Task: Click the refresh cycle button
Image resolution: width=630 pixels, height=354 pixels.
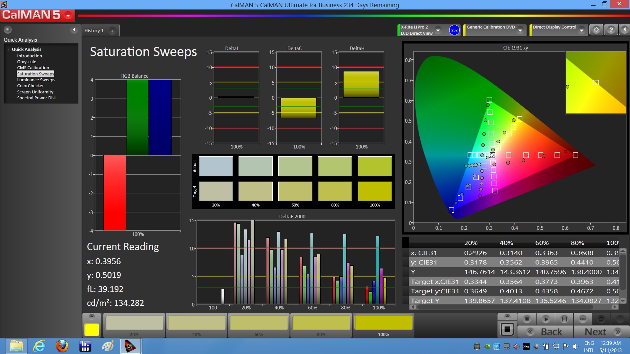Action: (601, 319)
